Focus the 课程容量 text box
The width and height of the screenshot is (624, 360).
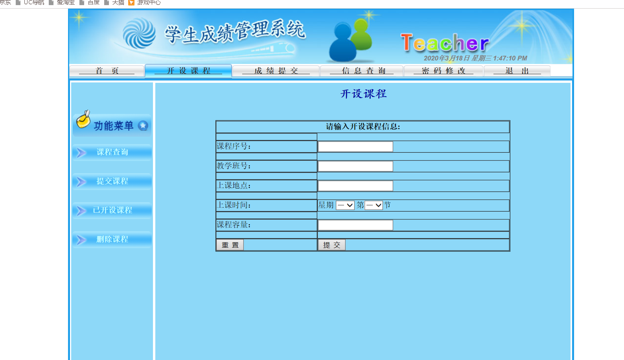355,225
